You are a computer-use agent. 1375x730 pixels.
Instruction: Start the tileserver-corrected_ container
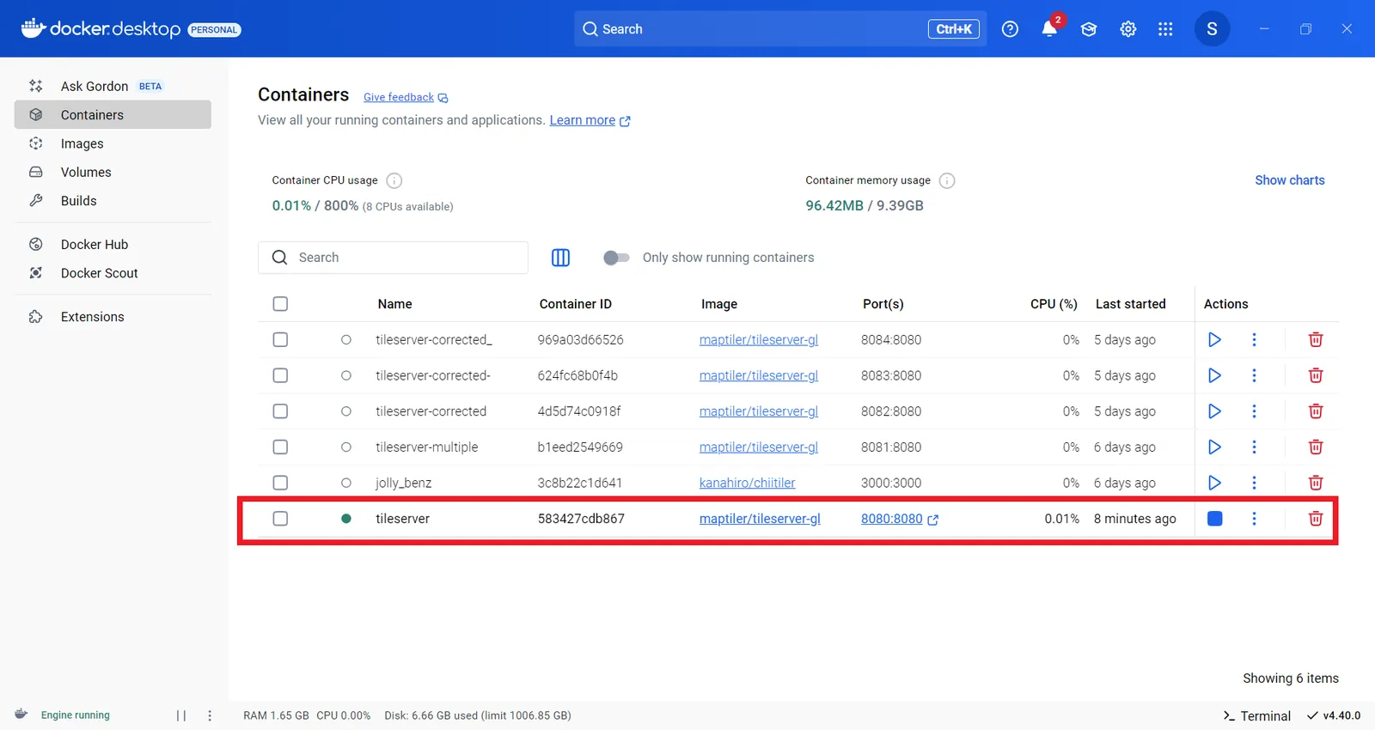coord(1214,340)
